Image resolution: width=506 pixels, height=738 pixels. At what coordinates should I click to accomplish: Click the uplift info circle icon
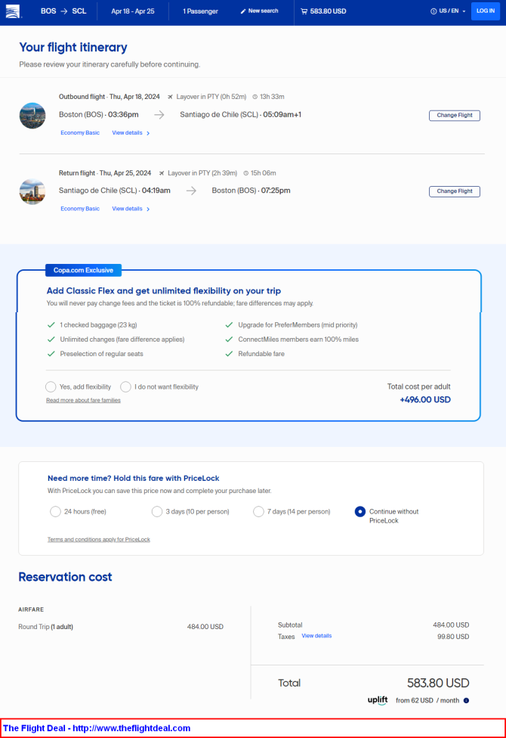click(x=466, y=700)
